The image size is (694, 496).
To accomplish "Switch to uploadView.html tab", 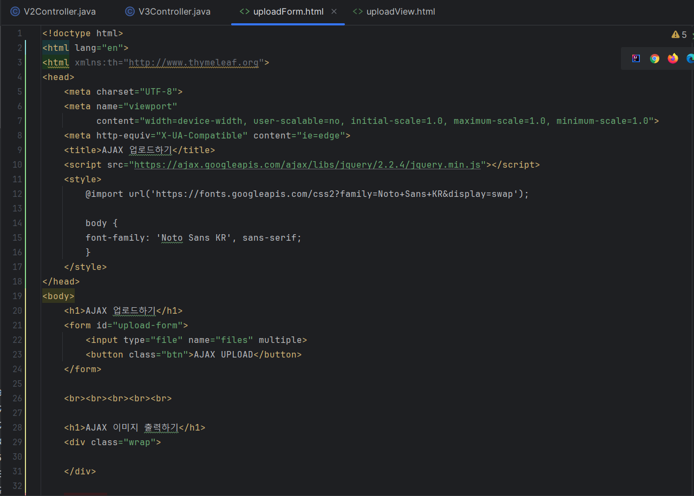I will pyautogui.click(x=394, y=11).
